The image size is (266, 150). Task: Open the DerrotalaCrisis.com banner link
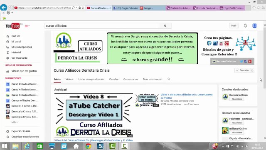coord(224,61)
